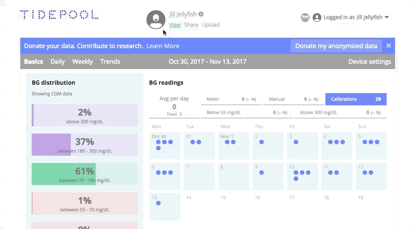Click the 37% between 180 - 300 bar

click(x=85, y=145)
